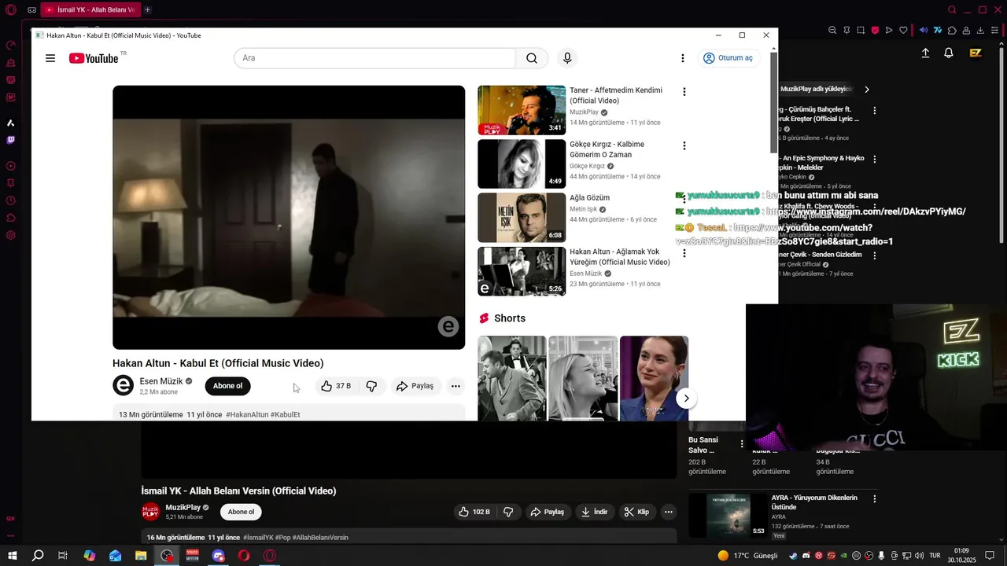1007x566 pixels.
Task: Open Opera GX sidebar settings gear
Action: click(11, 235)
